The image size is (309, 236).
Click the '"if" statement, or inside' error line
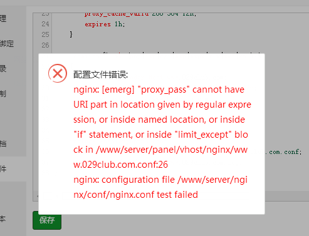point(160,135)
